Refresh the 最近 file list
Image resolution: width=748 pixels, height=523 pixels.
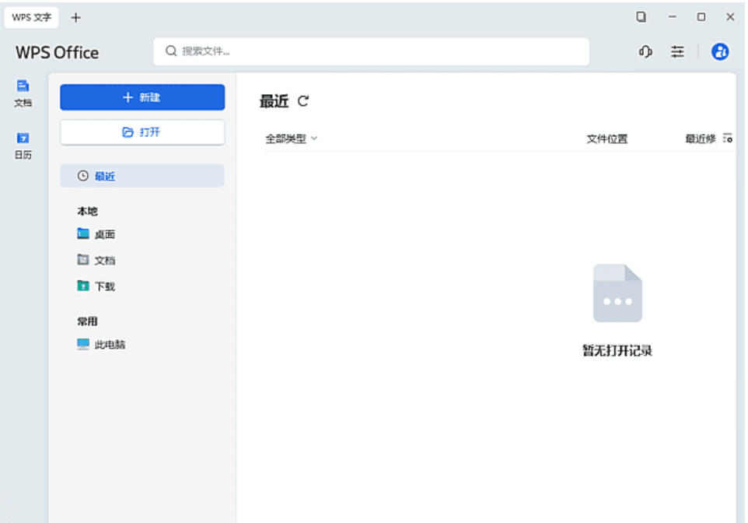coord(303,101)
